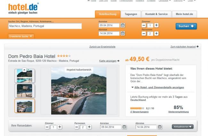This screenshot has width=208, height=136.
Task: Expand the Erweiterte Suche options
Action: click(21, 36)
